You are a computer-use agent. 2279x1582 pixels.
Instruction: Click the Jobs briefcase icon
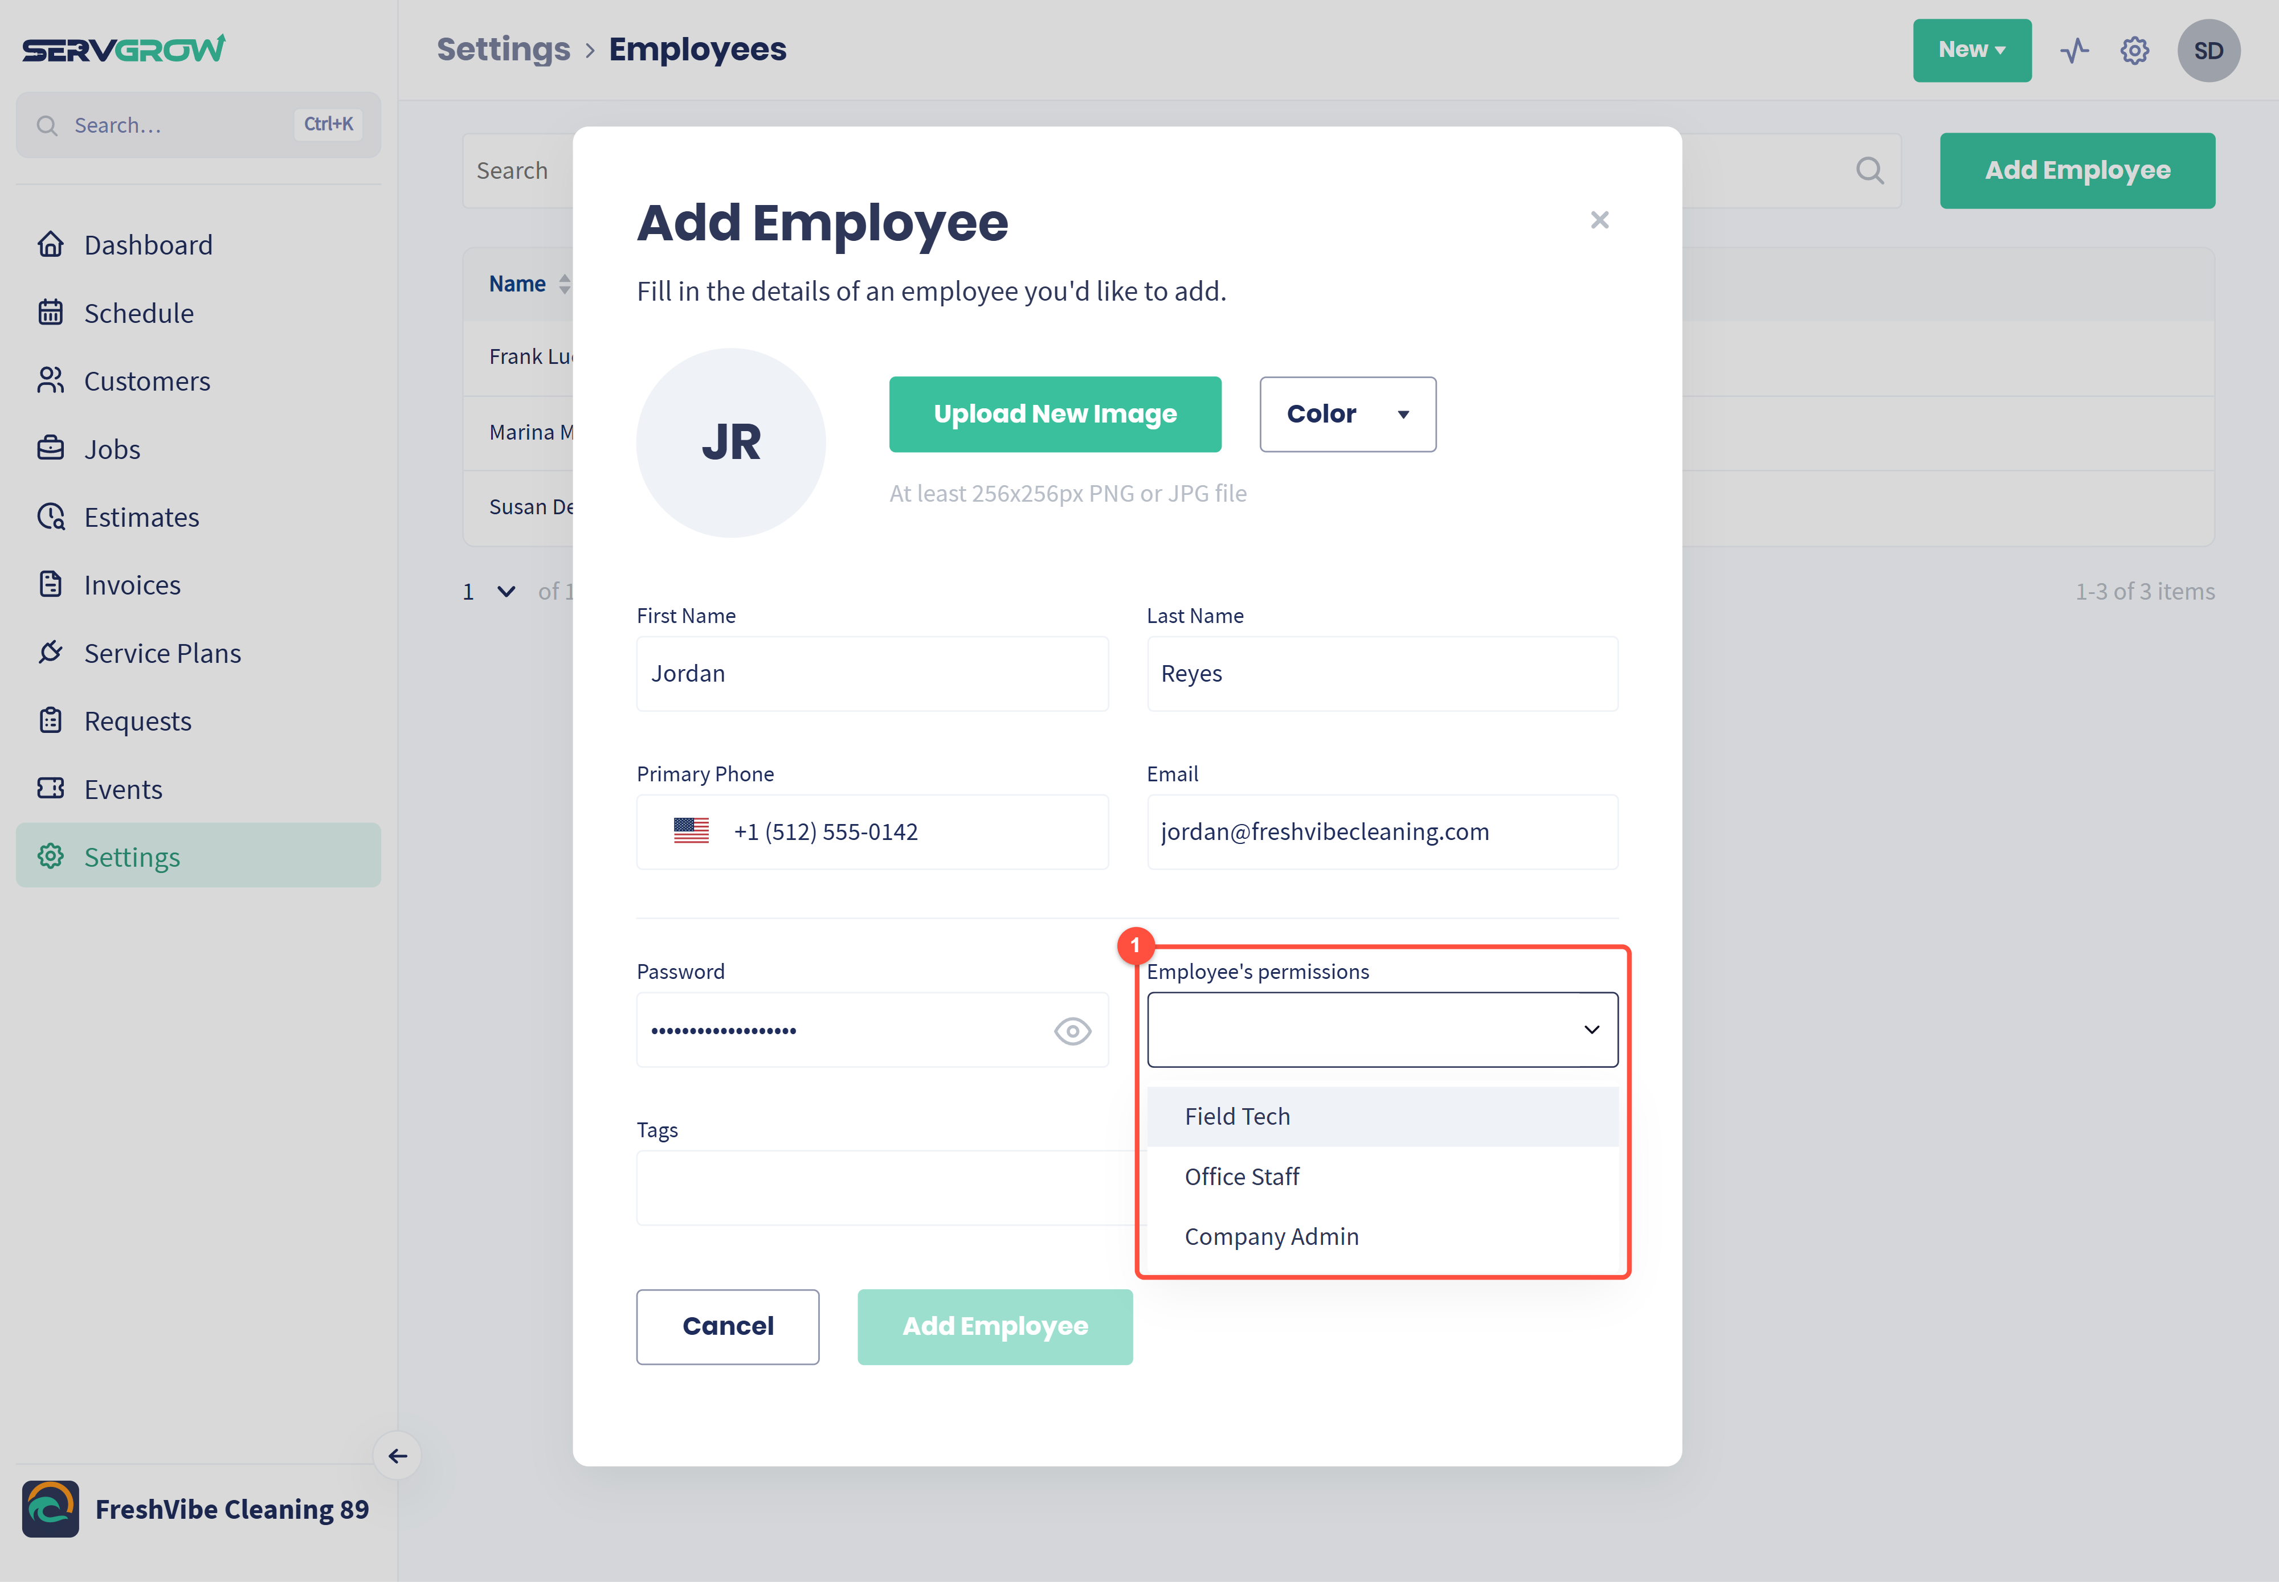[x=51, y=448]
